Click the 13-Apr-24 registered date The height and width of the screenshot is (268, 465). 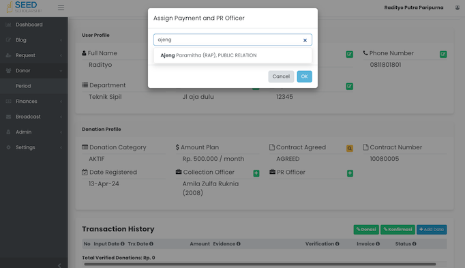104,184
